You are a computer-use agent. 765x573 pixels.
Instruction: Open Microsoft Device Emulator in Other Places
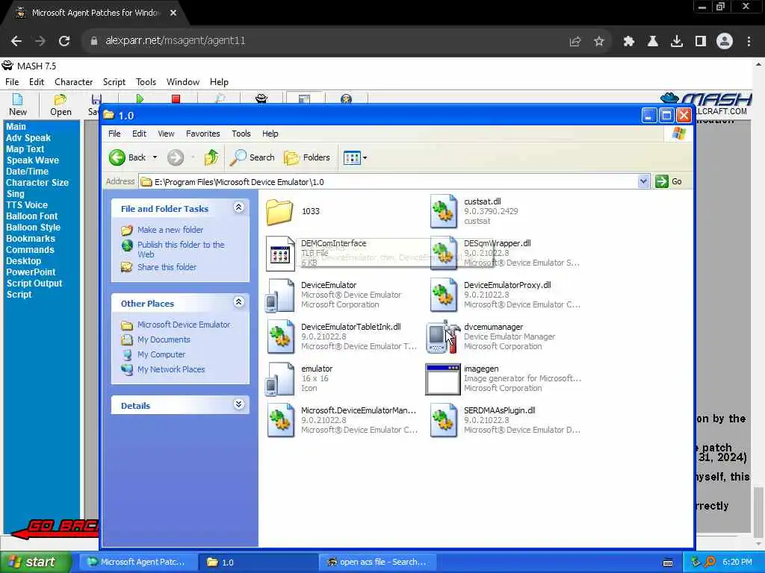click(184, 325)
